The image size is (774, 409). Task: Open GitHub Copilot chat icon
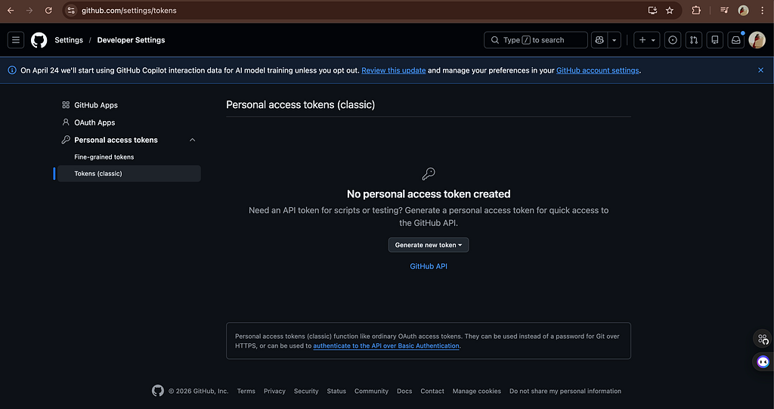(599, 40)
